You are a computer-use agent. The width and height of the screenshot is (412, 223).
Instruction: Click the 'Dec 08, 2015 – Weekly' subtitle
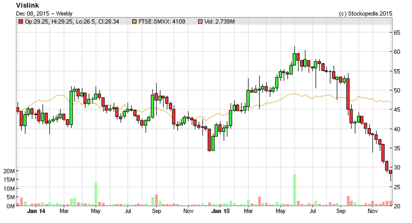pyautogui.click(x=44, y=14)
